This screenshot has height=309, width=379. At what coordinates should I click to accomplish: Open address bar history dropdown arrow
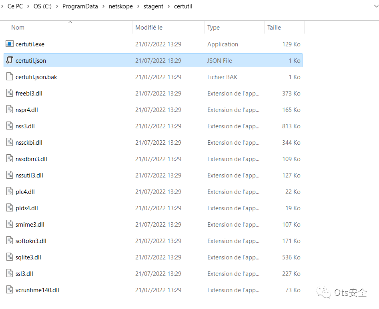coord(376,6)
